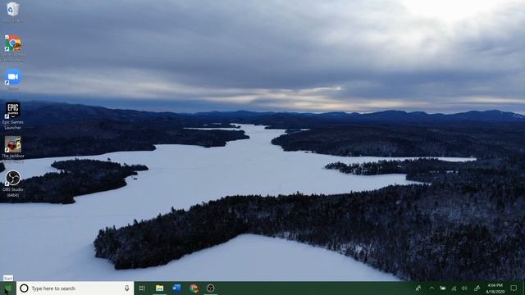
Task: Activate the microphone voice search icon
Action: (x=127, y=288)
